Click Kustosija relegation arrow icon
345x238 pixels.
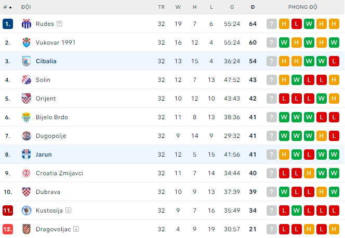pyautogui.click(x=69, y=211)
